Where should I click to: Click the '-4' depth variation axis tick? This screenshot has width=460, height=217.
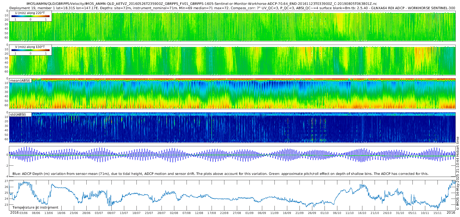pos(7,176)
